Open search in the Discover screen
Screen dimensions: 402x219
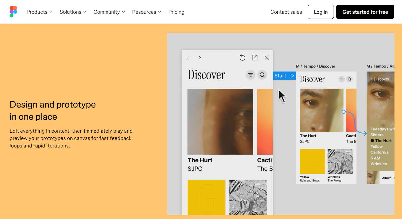click(262, 75)
